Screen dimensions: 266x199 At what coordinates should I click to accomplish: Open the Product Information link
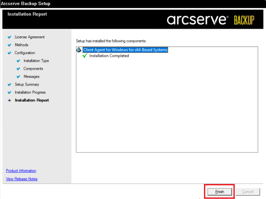point(21,171)
